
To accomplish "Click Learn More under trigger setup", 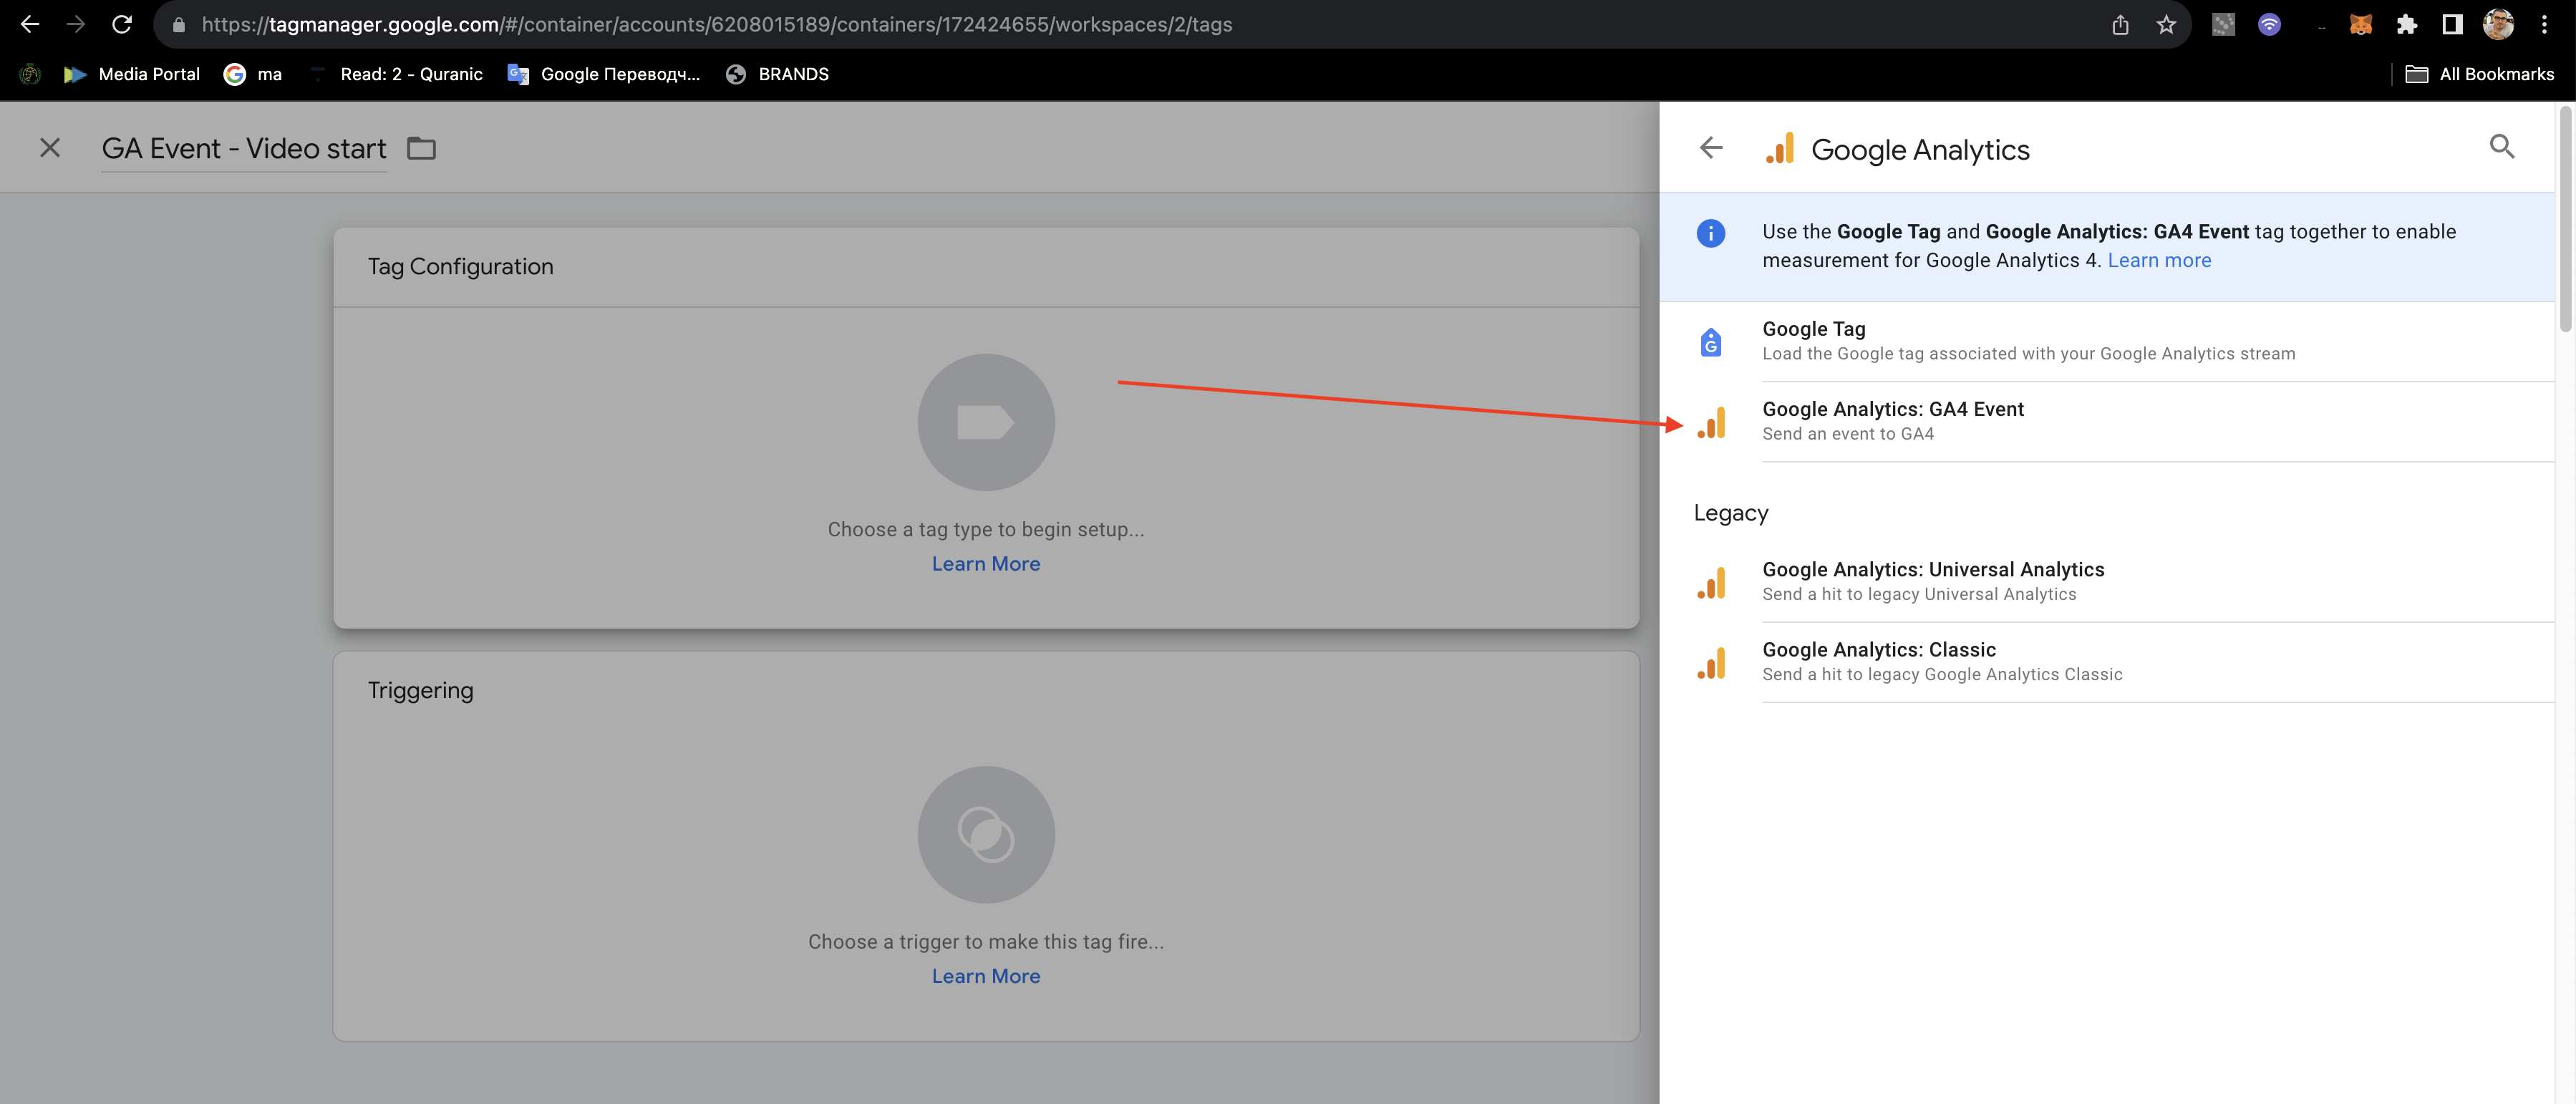I will tap(986, 976).
